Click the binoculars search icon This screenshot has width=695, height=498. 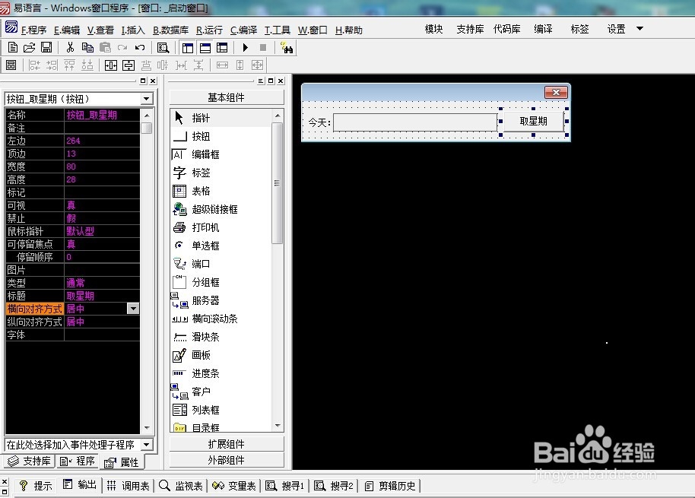coord(287,48)
